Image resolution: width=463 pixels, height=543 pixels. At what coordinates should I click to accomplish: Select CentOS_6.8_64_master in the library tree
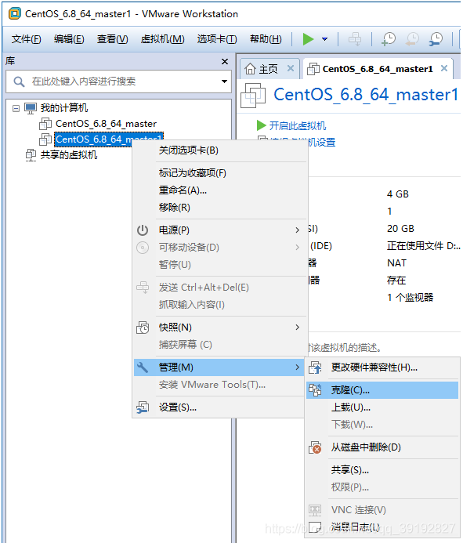106,124
